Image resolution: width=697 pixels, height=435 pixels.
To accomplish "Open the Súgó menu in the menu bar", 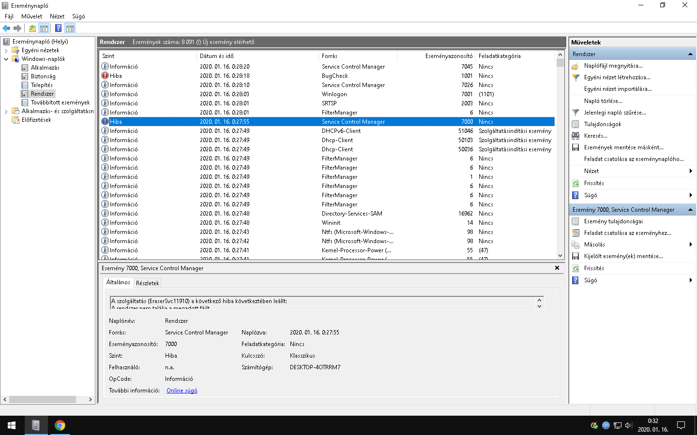I will pos(78,16).
